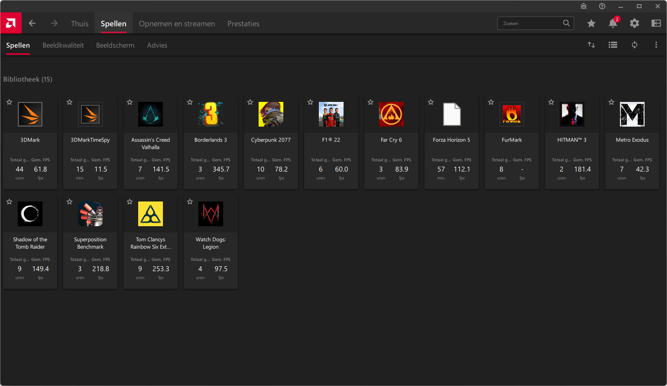Favorite Metro Exodus with its star

pos(611,102)
